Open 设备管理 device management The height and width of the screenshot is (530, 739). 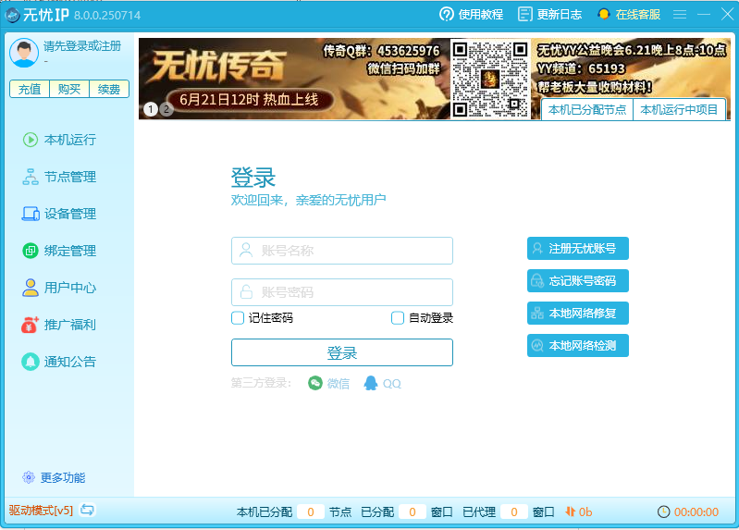pos(59,214)
